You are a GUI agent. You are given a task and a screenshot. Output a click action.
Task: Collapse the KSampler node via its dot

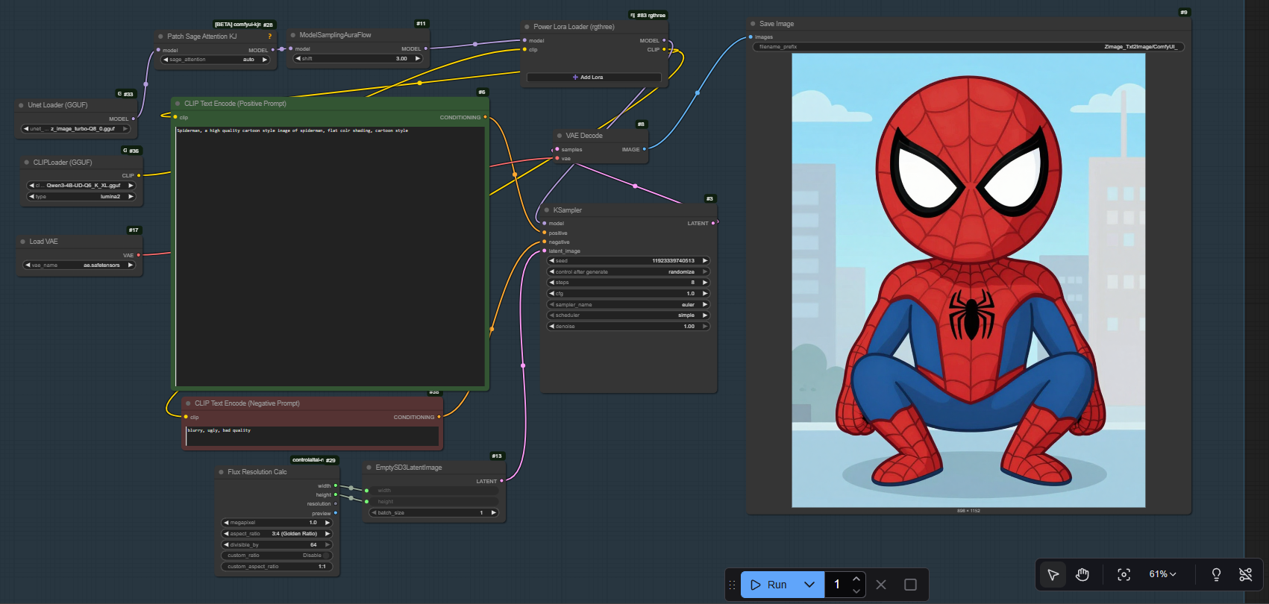click(547, 210)
